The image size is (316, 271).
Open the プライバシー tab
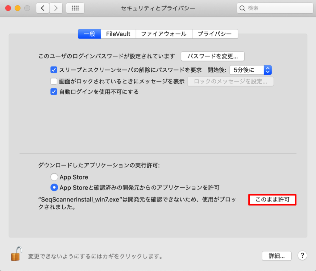(215, 34)
